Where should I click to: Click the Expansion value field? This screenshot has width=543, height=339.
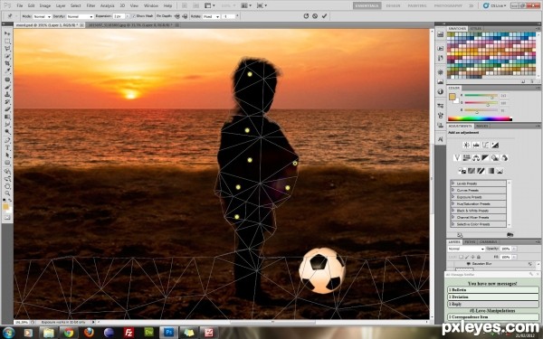pos(119,16)
